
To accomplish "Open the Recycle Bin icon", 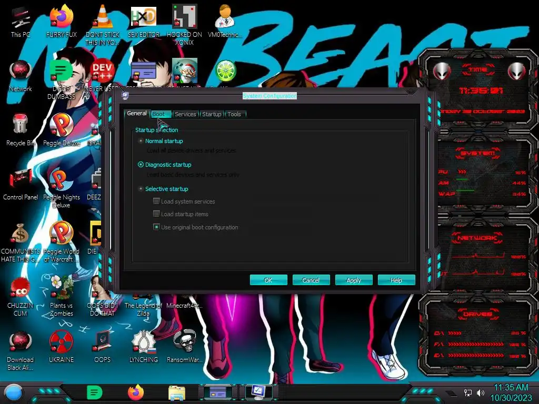I will (x=20, y=130).
